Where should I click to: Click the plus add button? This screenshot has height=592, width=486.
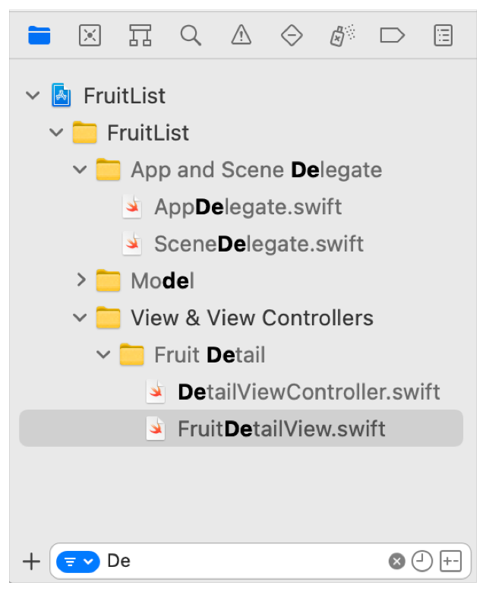31,562
